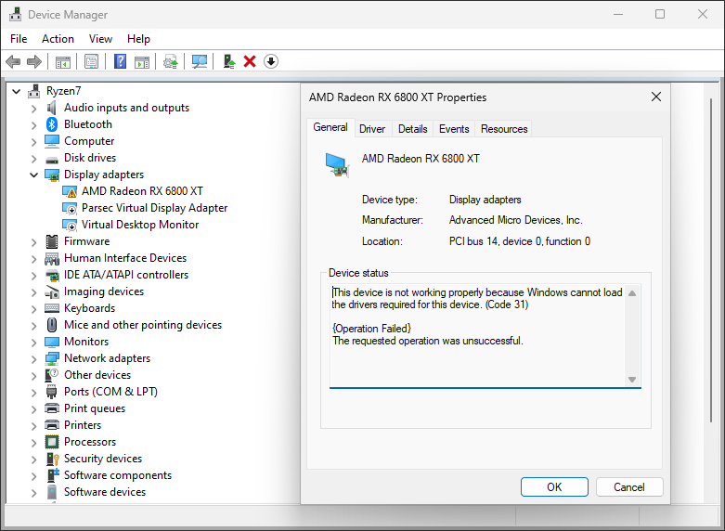Expand the Audio inputs and outputs category
This screenshot has height=531, width=725.
[x=34, y=108]
